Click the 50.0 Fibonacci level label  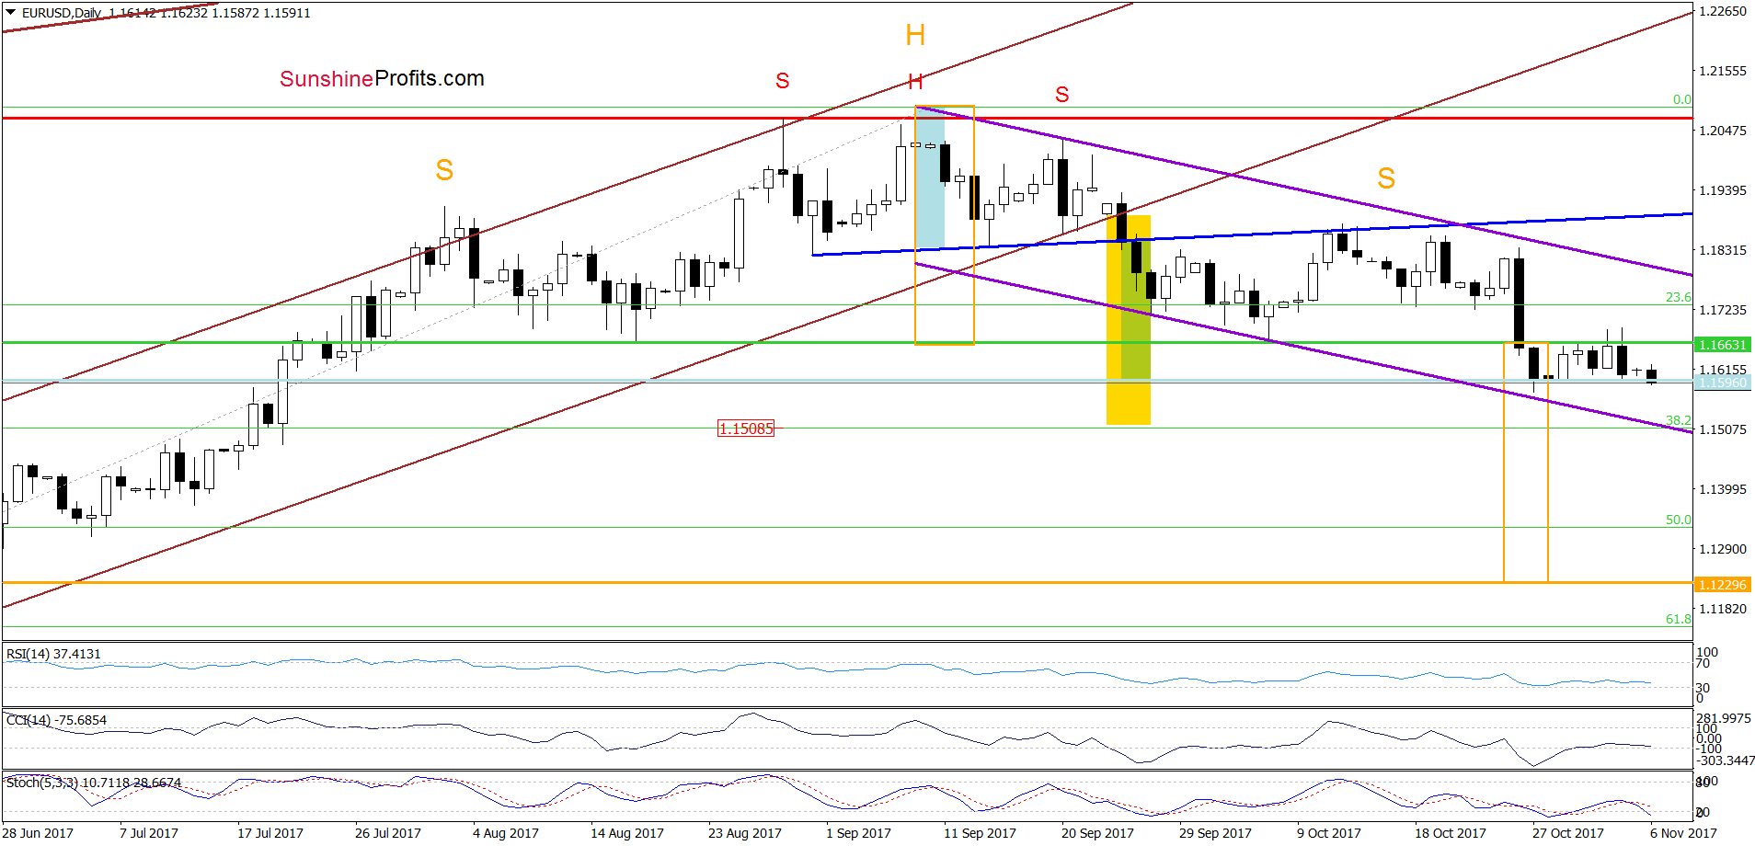pyautogui.click(x=1678, y=520)
